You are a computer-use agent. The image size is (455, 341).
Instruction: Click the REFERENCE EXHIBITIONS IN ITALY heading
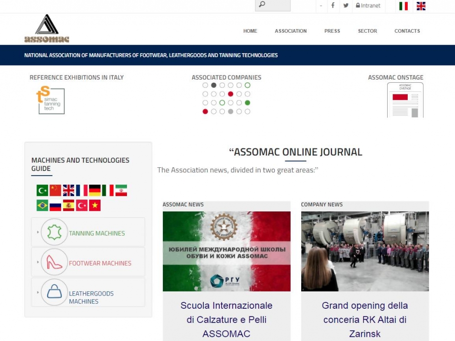coord(76,77)
